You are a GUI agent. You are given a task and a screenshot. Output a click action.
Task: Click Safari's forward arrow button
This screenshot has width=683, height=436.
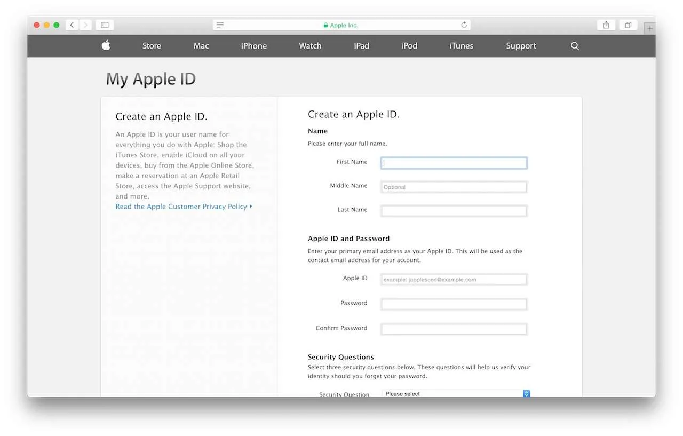click(85, 25)
